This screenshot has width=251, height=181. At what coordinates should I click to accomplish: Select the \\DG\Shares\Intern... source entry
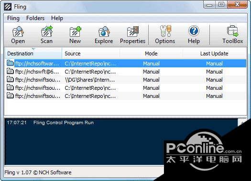[90, 80]
